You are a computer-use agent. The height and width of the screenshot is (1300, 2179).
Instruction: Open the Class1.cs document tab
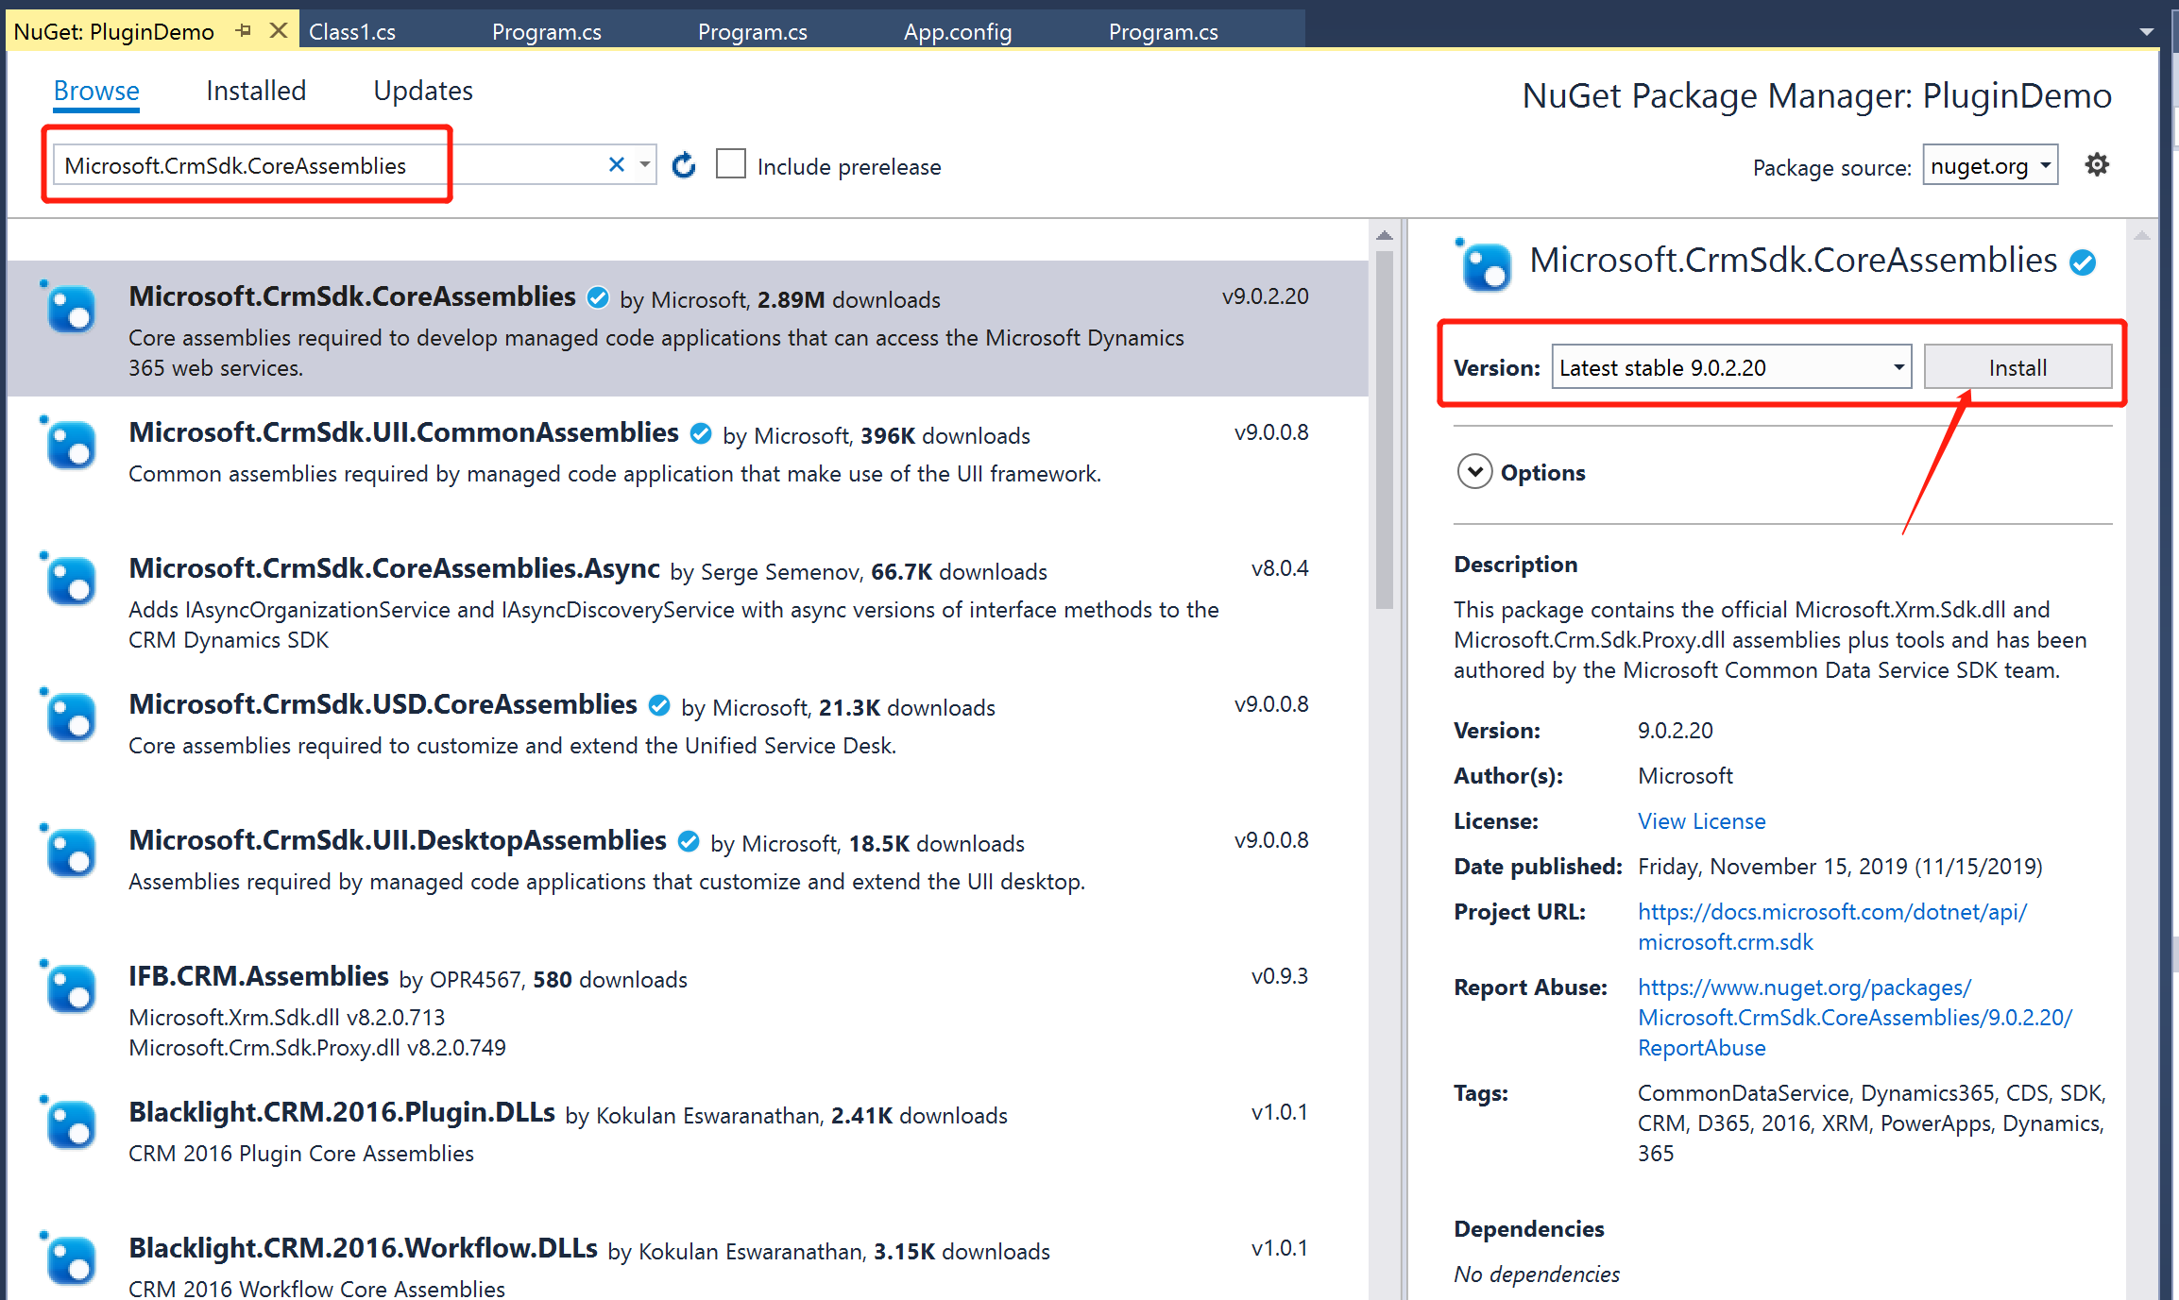coord(352,31)
